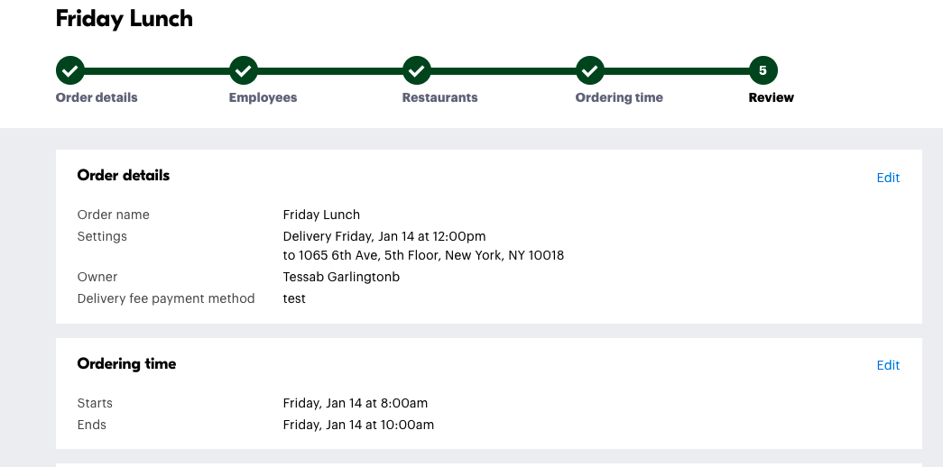Screen dimensions: 943x467
Task: Jump to Order details step label in stepper
Action: (x=97, y=97)
